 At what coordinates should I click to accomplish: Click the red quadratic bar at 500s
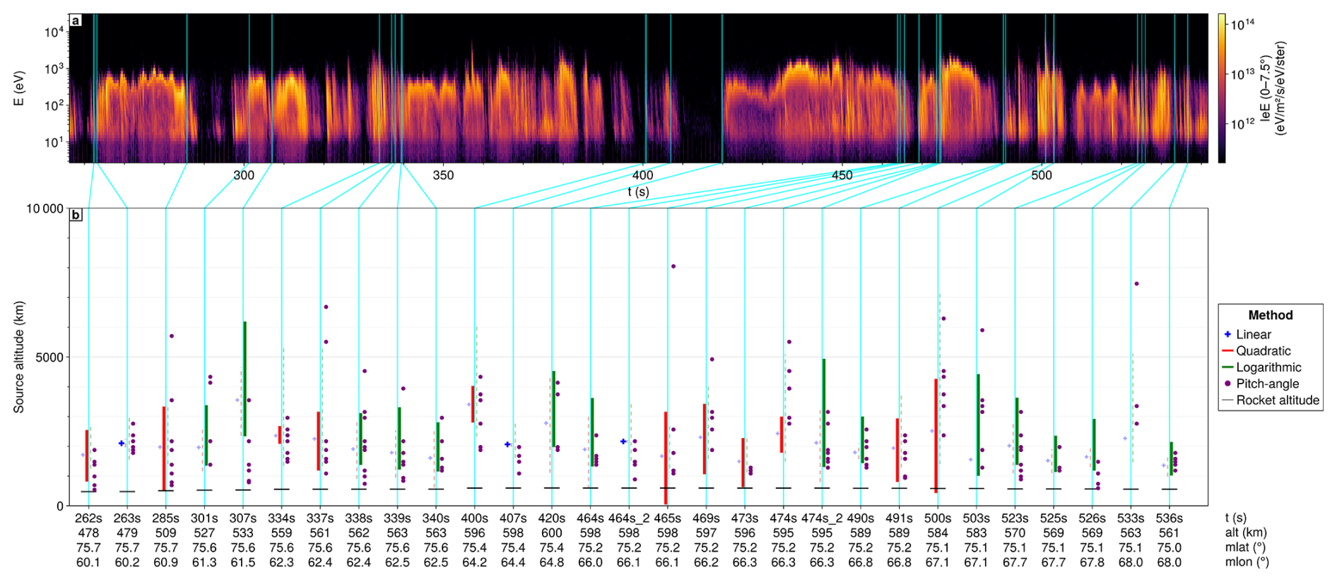(x=936, y=435)
